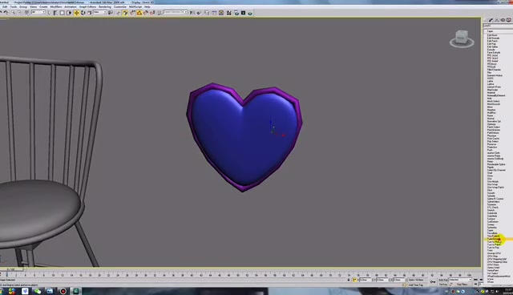Select the Scale tool in toolbar
Viewport: 513px width, 295px height.
pos(89,13)
